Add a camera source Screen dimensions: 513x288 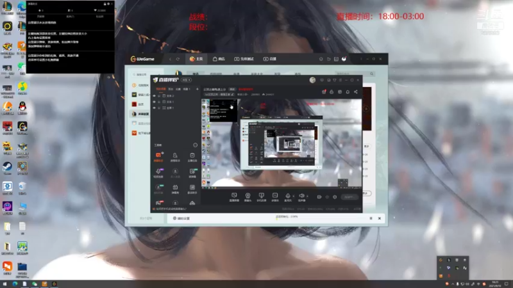(x=248, y=197)
